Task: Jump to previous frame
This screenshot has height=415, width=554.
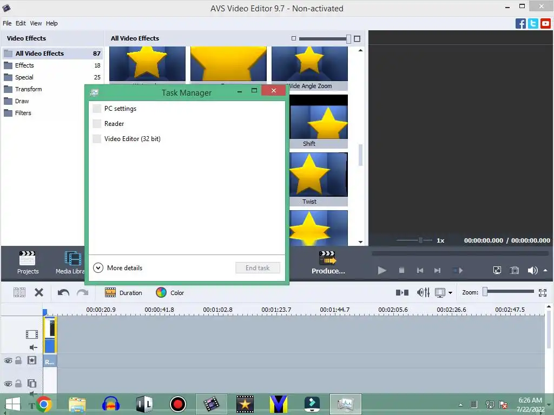Action: click(x=420, y=270)
